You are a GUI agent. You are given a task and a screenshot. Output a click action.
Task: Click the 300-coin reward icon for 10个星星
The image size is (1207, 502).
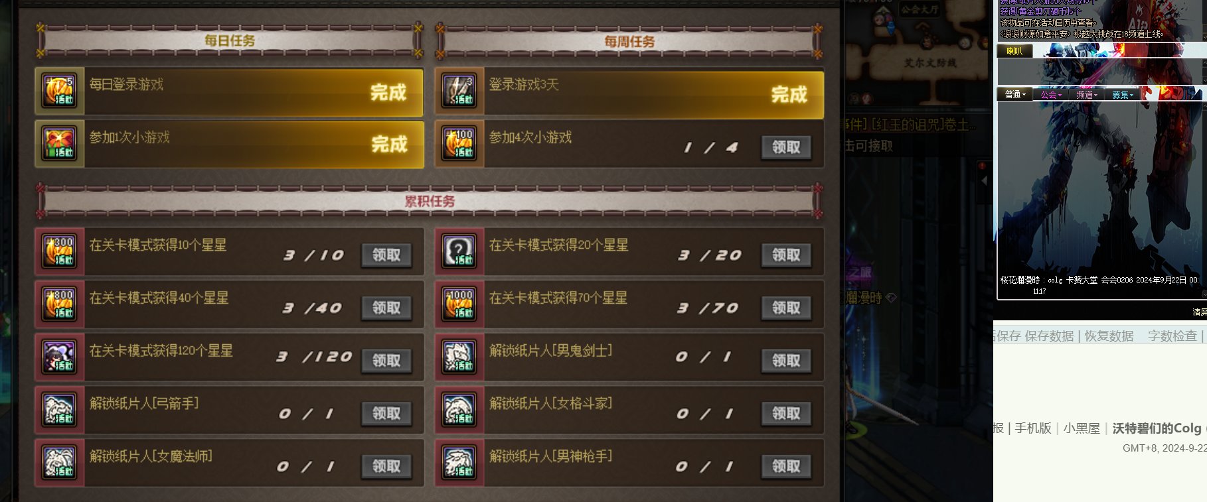click(59, 252)
